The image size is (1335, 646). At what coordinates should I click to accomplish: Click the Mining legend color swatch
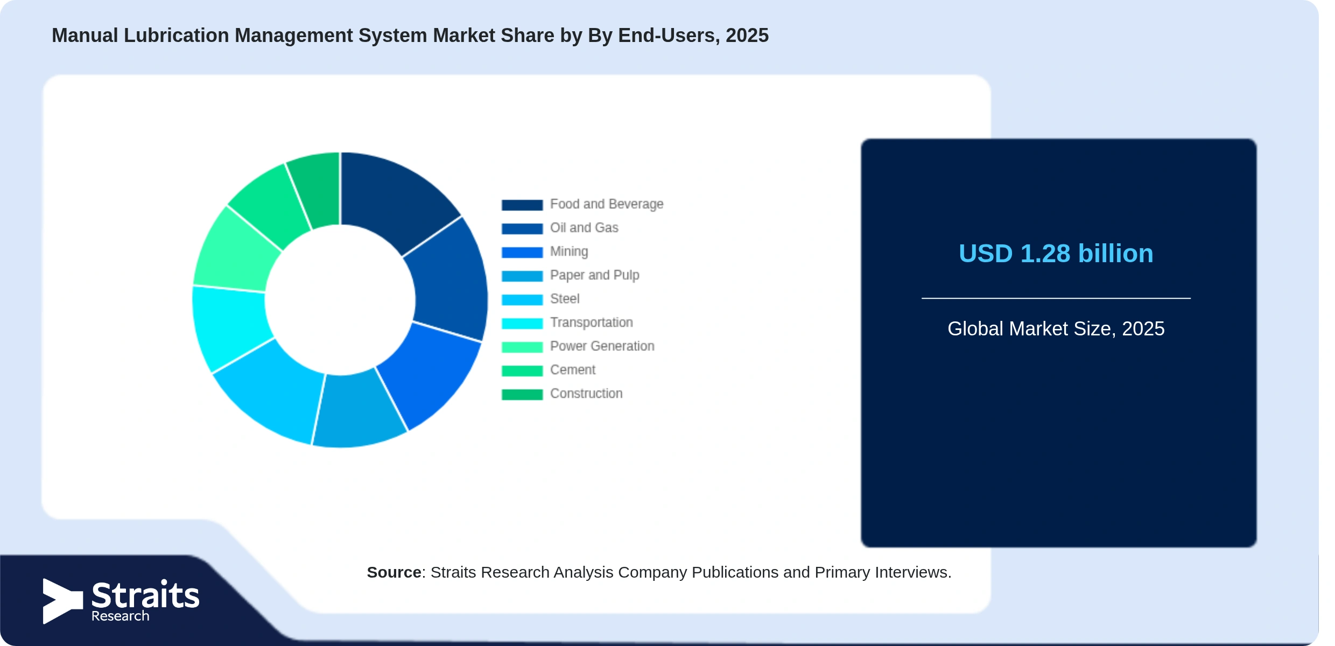[x=522, y=252]
